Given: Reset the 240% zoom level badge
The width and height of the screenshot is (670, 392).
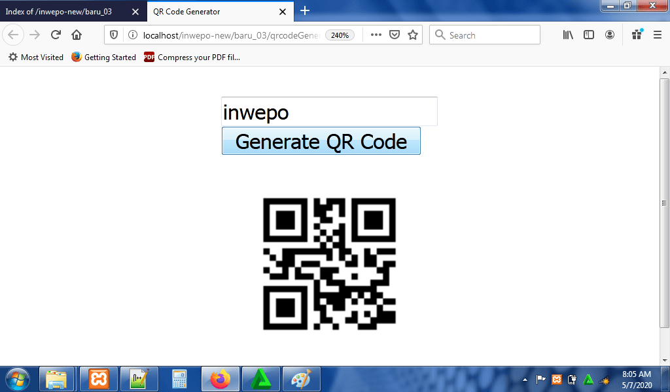Looking at the screenshot, I should [x=340, y=35].
